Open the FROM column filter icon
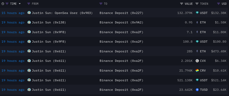 pos(29,4)
